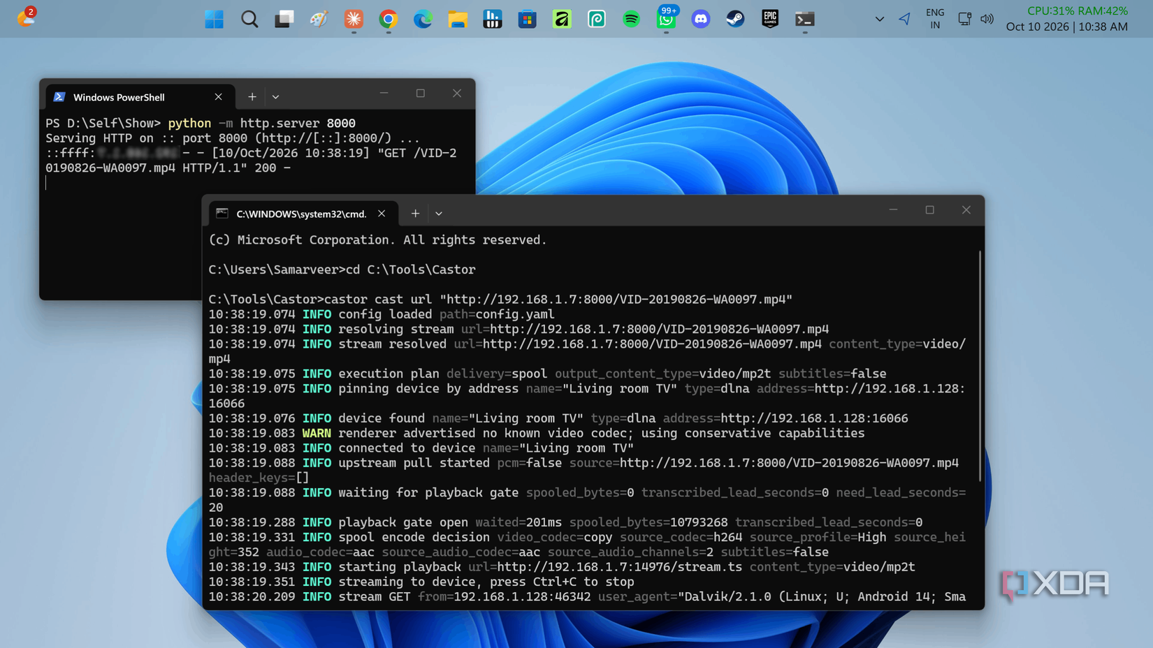Open the Windows Start menu

pyautogui.click(x=214, y=19)
